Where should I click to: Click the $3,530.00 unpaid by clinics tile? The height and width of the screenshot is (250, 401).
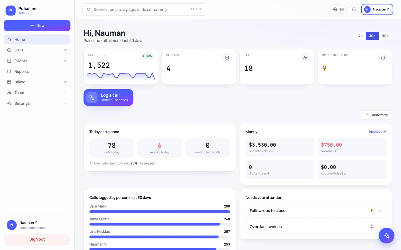pos(280,147)
